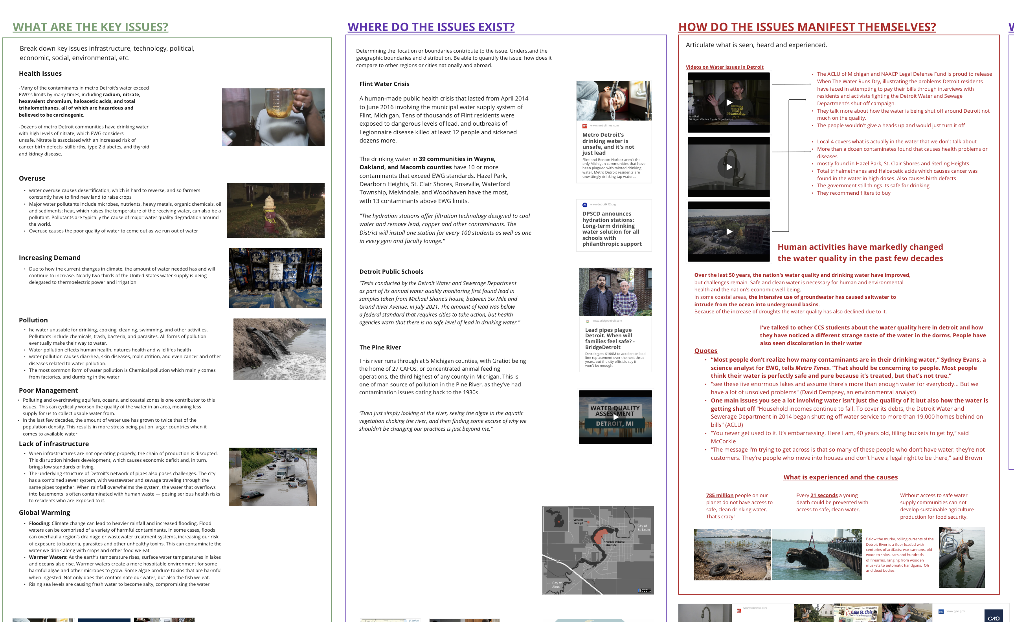Image resolution: width=1014 pixels, height=622 pixels.
Task: Select the gray Michigan Pine River map
Action: pos(598,550)
